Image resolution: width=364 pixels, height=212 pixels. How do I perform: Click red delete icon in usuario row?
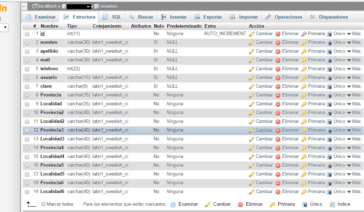(278, 78)
